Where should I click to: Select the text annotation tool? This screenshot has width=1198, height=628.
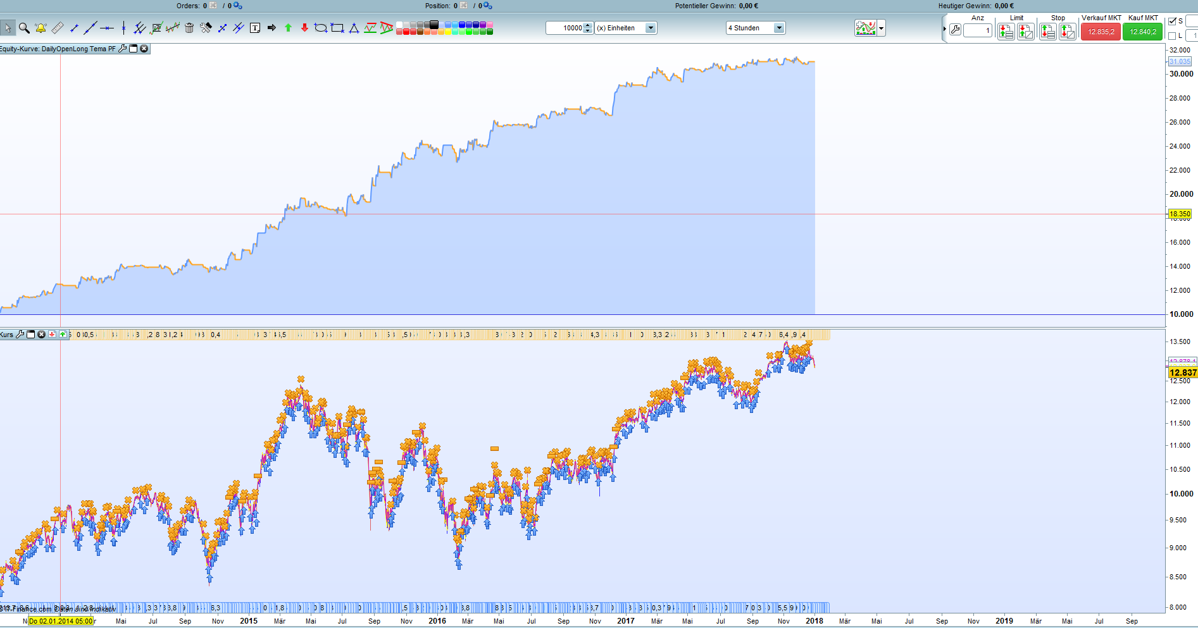[x=255, y=28]
